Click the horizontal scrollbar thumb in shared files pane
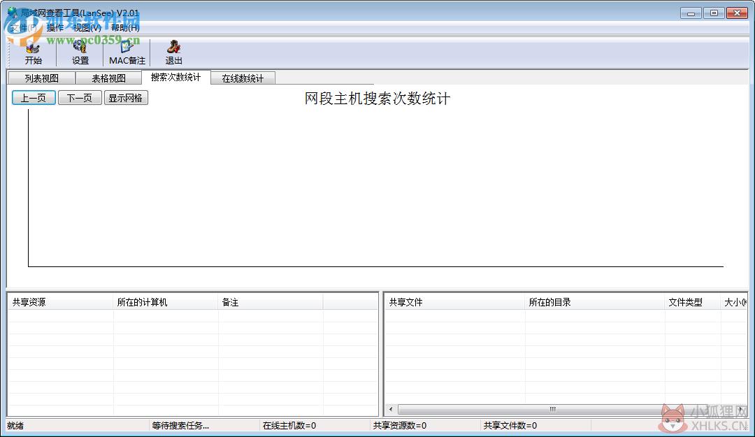 [x=553, y=409]
